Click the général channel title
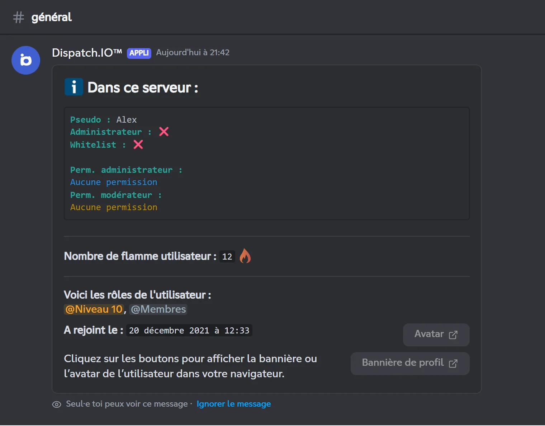The image size is (545, 426). [52, 17]
